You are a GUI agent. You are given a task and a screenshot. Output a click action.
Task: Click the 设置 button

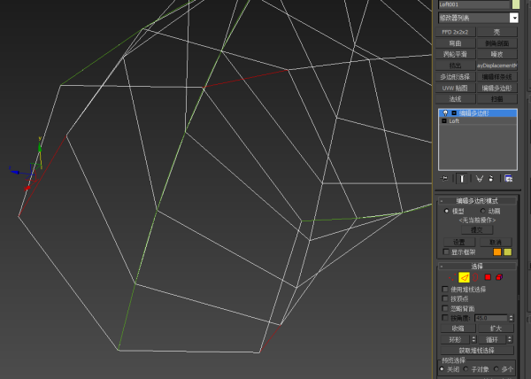click(458, 242)
